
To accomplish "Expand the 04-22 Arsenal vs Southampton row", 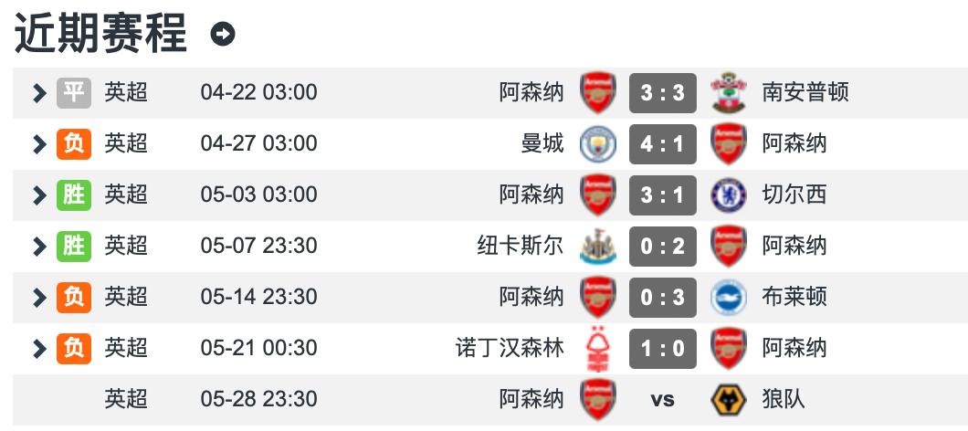I will (38, 92).
